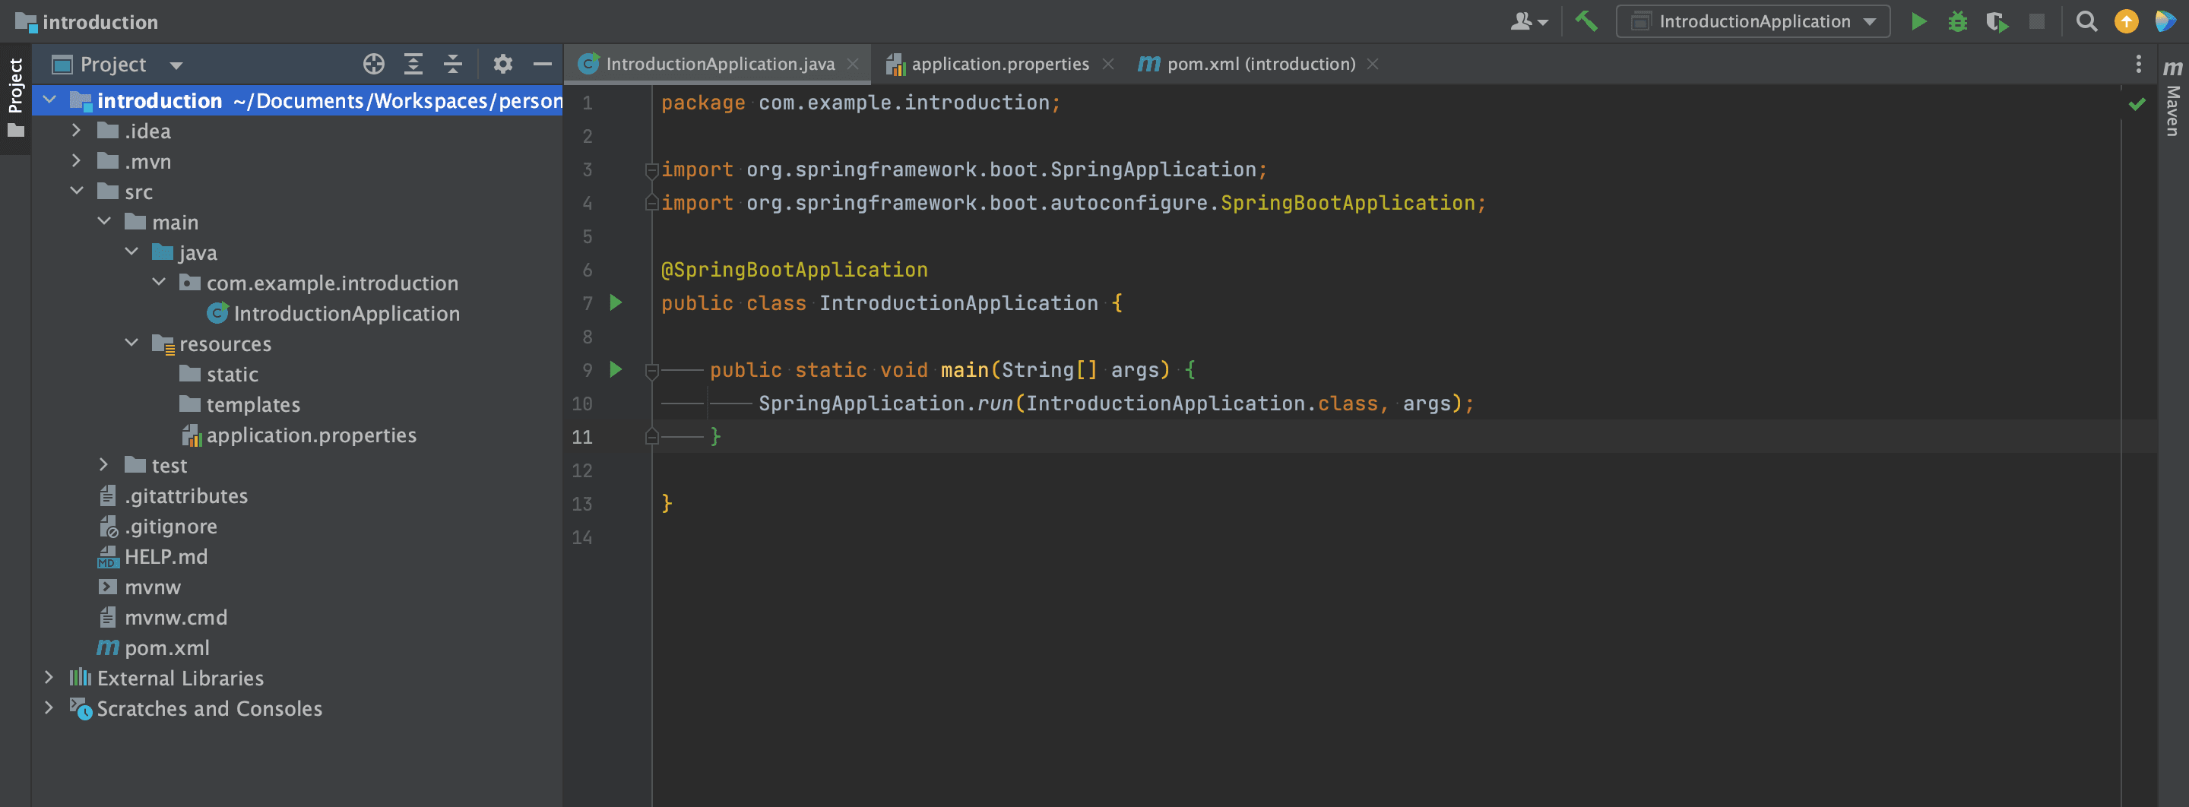Open the colorful JetBrains plugin icon
This screenshot has height=807, width=2189.
[x=2165, y=21]
